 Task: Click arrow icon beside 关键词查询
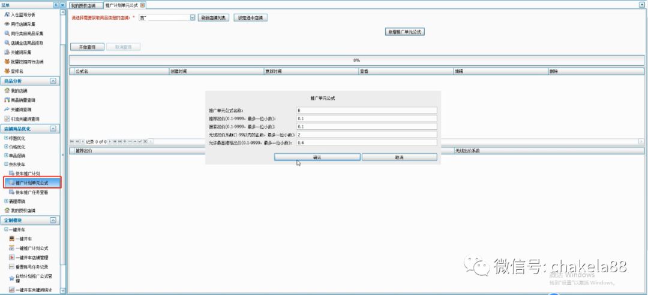coord(7,110)
